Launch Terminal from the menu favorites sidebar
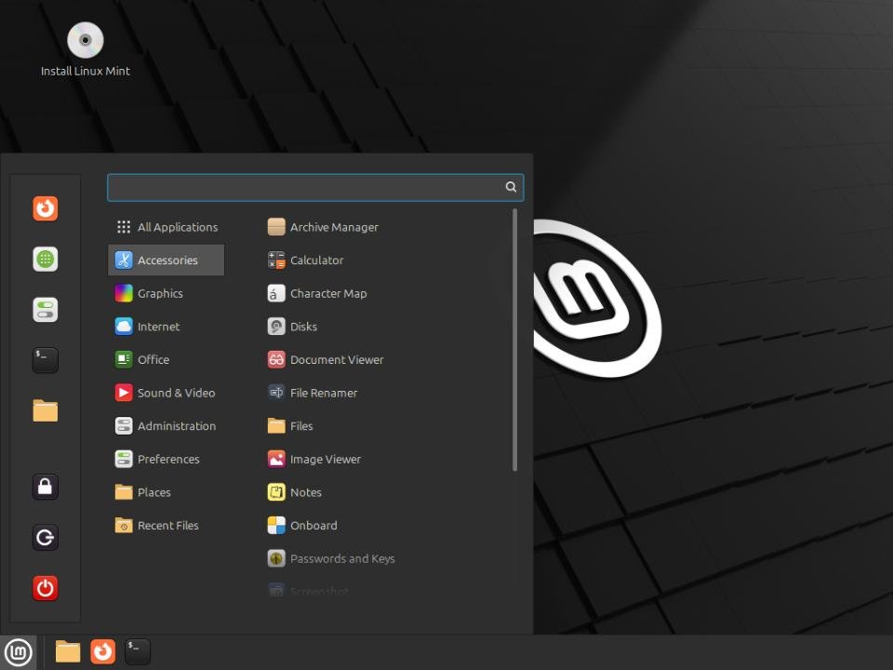893x670 pixels. 45,360
